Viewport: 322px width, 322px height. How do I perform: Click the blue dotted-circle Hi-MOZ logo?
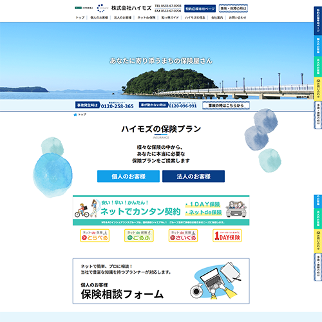pyautogui.click(x=102, y=8)
